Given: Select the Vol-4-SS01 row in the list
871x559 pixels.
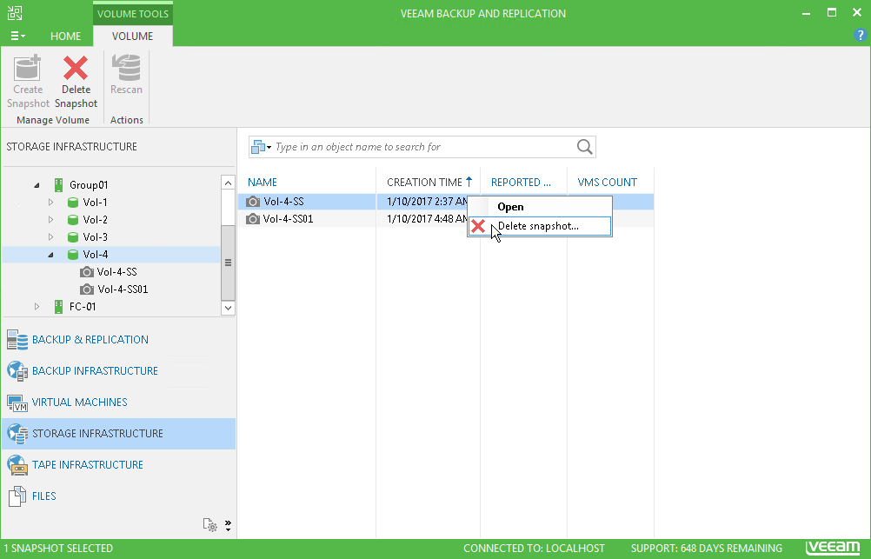Looking at the screenshot, I should click(446, 219).
